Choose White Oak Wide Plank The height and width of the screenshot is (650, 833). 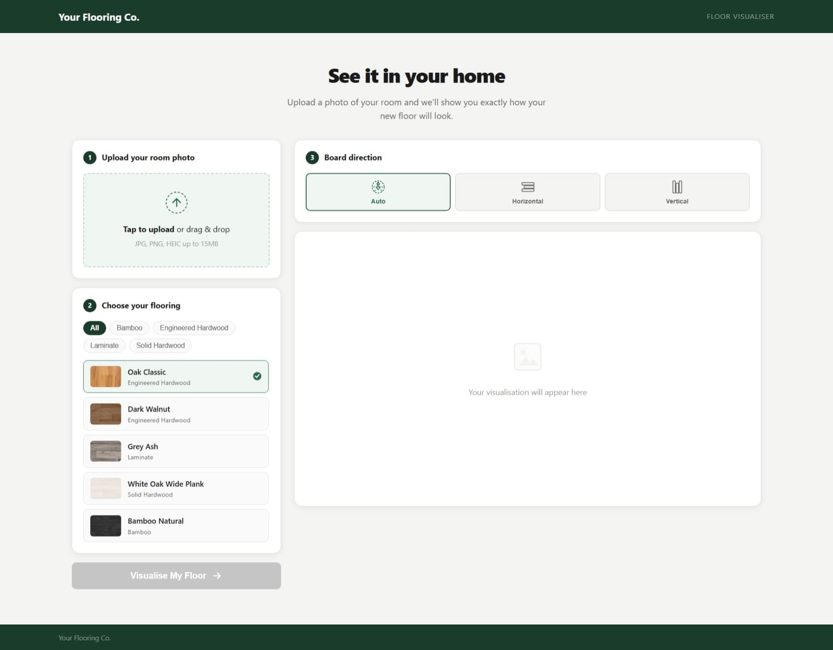(176, 488)
